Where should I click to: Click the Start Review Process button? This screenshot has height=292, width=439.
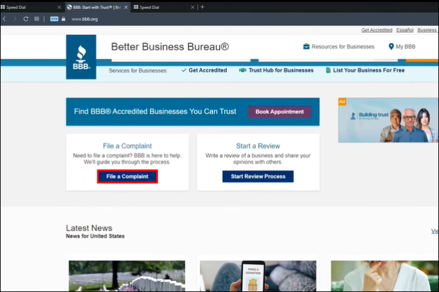point(258,176)
